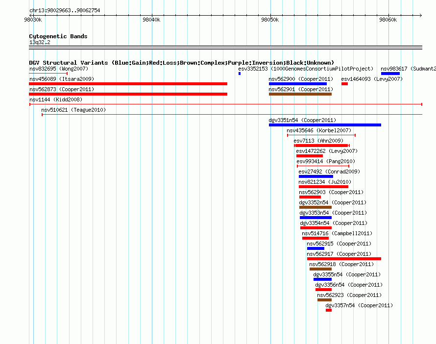
Task: Click the blue nsv562915 gain bar
Action: coord(315,248)
